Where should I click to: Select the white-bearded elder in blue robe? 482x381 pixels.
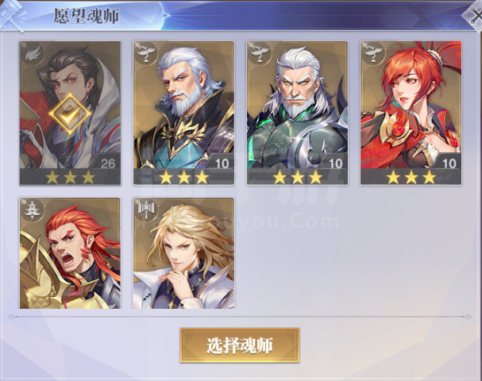pyautogui.click(x=183, y=113)
